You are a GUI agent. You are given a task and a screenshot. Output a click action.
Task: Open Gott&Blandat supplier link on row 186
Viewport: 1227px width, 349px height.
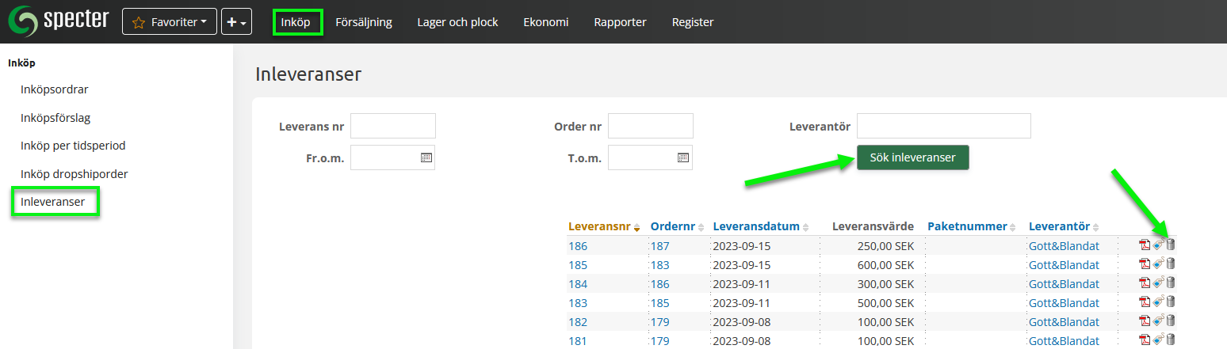click(x=1064, y=246)
